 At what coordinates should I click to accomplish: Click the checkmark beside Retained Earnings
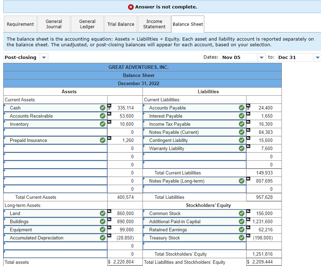tap(242, 230)
